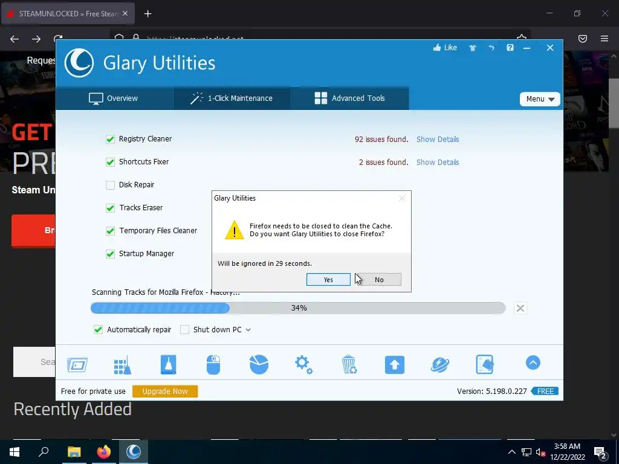Click Upgrade Now button
The width and height of the screenshot is (619, 464).
point(165,391)
